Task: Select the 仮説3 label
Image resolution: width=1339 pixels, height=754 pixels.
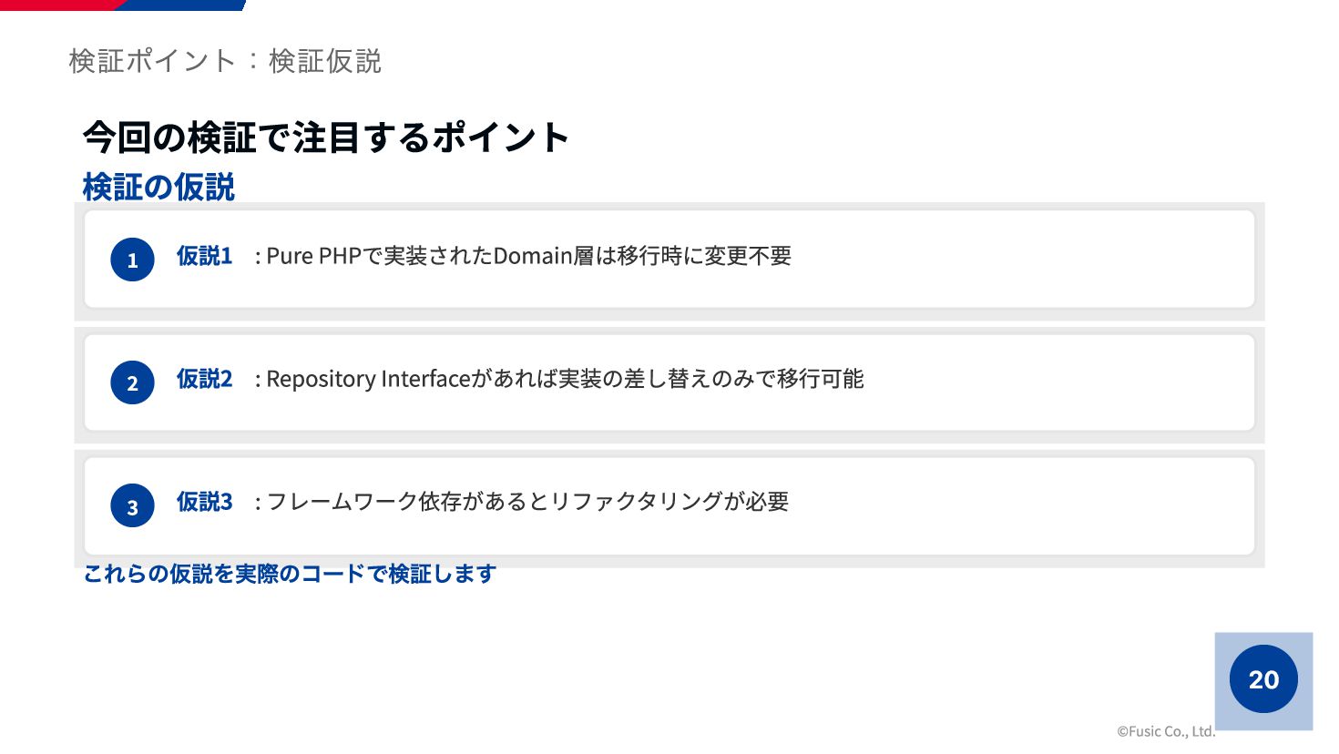Action: [x=205, y=502]
